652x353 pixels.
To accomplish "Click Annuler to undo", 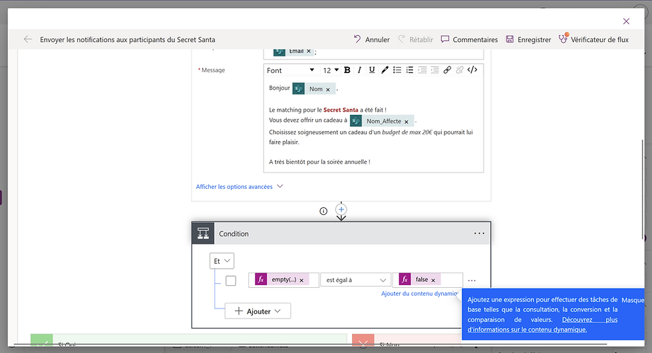I will coord(372,39).
